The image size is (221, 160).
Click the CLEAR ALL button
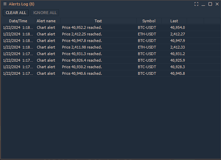16,13
